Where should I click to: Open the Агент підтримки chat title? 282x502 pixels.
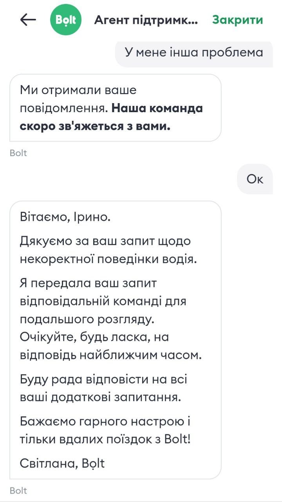tap(146, 20)
